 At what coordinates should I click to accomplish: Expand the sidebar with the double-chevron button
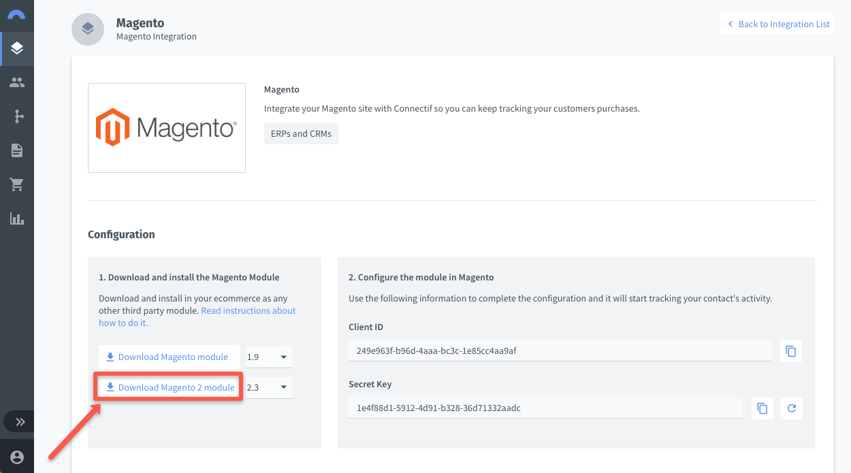[x=20, y=422]
